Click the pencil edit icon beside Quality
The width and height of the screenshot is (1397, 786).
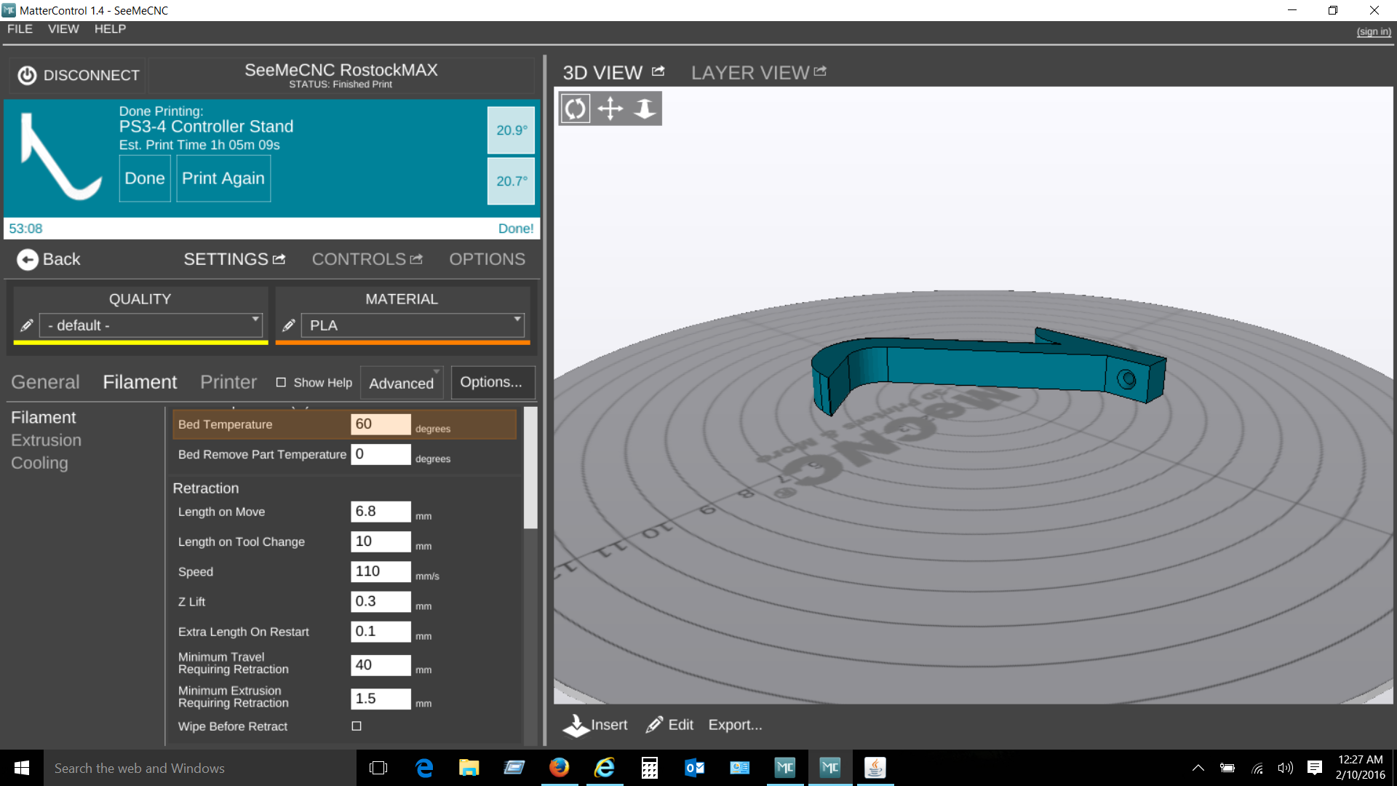coord(27,325)
